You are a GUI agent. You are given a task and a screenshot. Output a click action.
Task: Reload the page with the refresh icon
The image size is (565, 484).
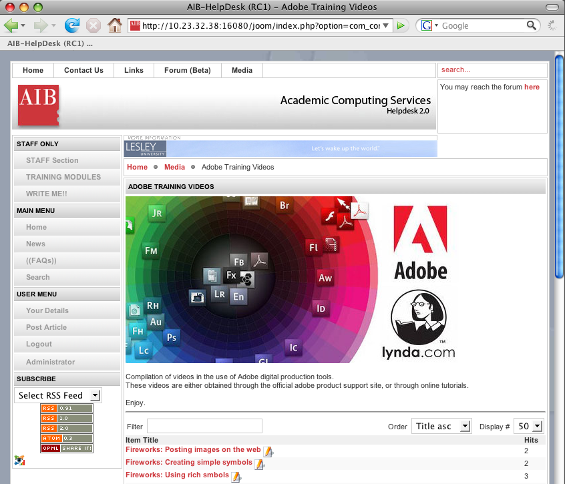pyautogui.click(x=71, y=25)
